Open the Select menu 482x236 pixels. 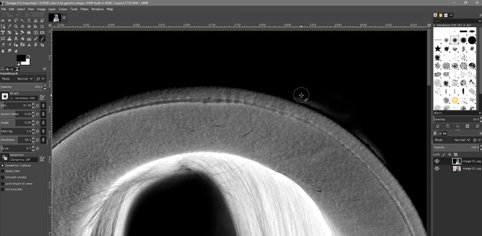[21, 9]
